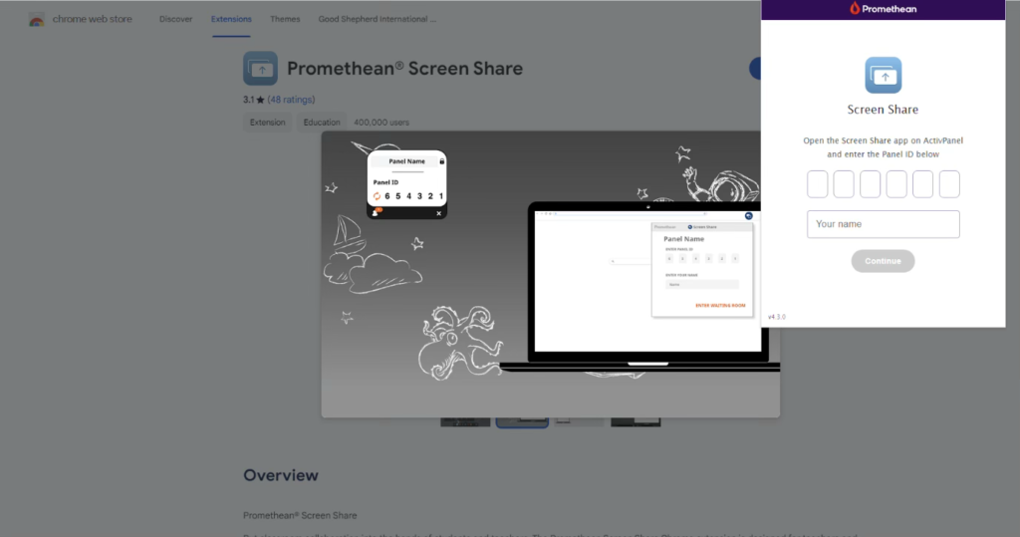This screenshot has height=537, width=1020.
Task: Click the enlarged screenshot preview image
Action: (x=550, y=274)
